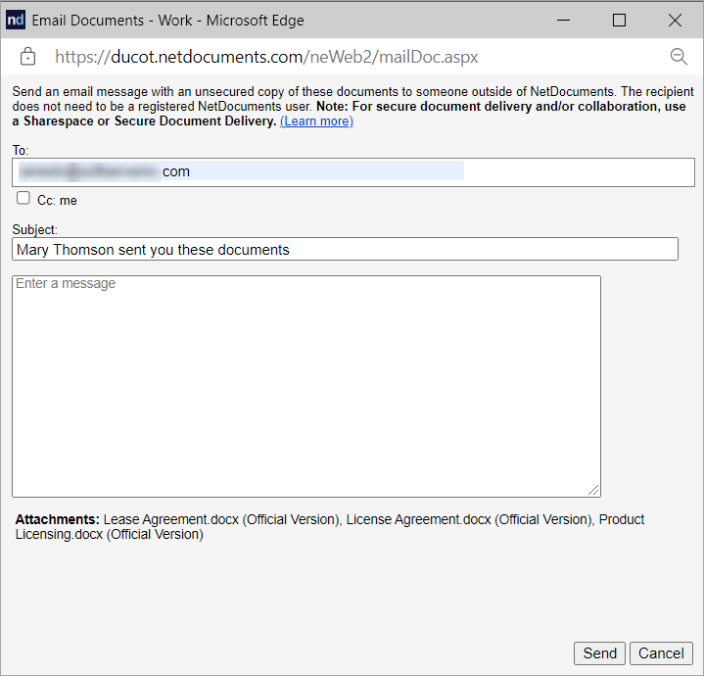This screenshot has width=704, height=676.
Task: Click the License Agreement.docx attachment name
Action: pos(418,520)
